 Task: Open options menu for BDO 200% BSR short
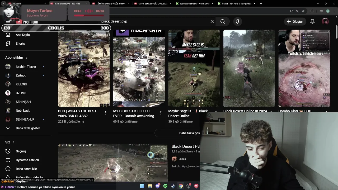106,113
